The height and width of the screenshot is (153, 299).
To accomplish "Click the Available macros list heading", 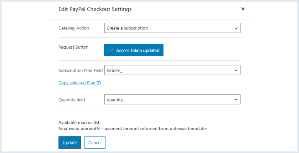I will [x=79, y=122].
